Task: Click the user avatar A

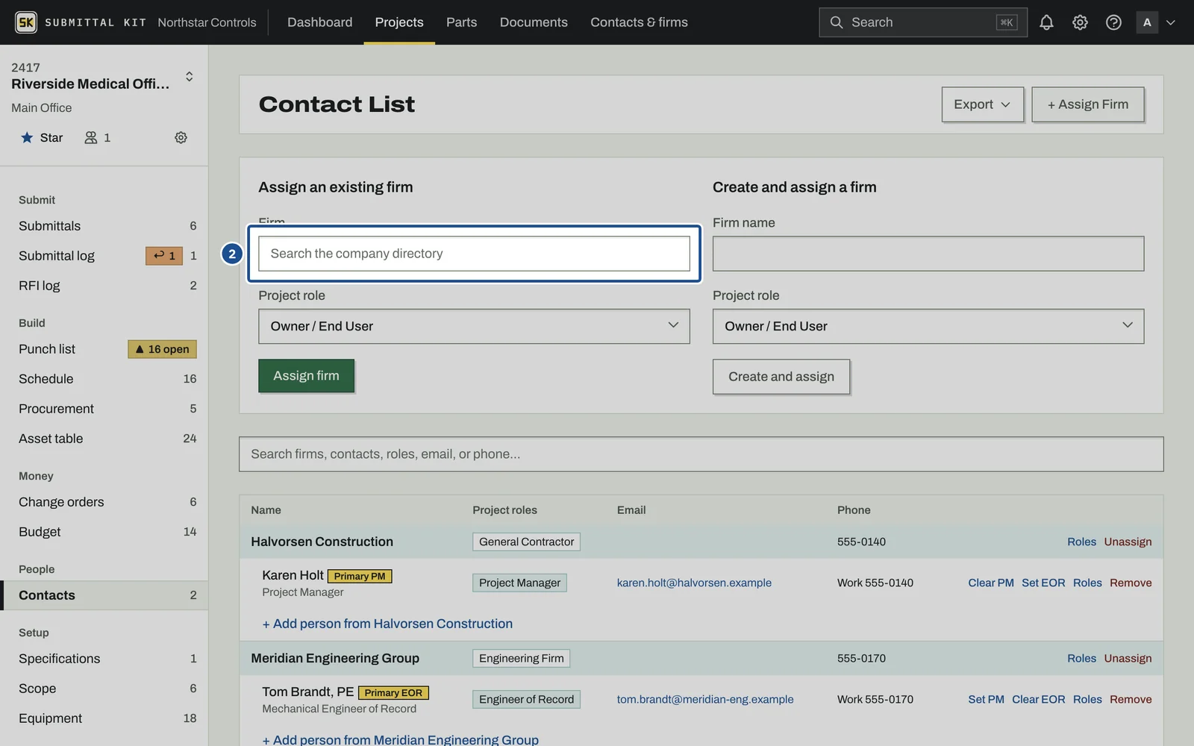Action: 1147,22
